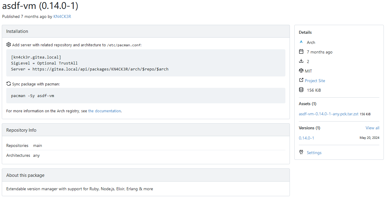Click the Arch logo icon in Details

(x=301, y=42)
